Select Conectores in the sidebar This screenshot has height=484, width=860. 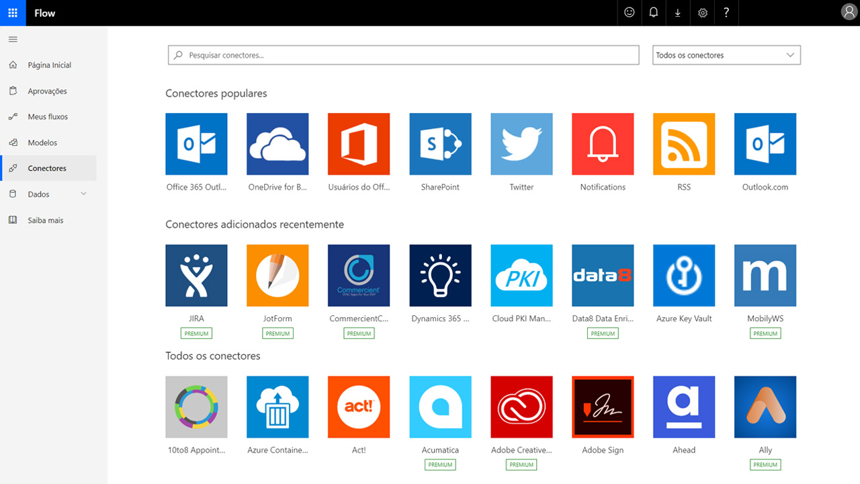coord(48,168)
